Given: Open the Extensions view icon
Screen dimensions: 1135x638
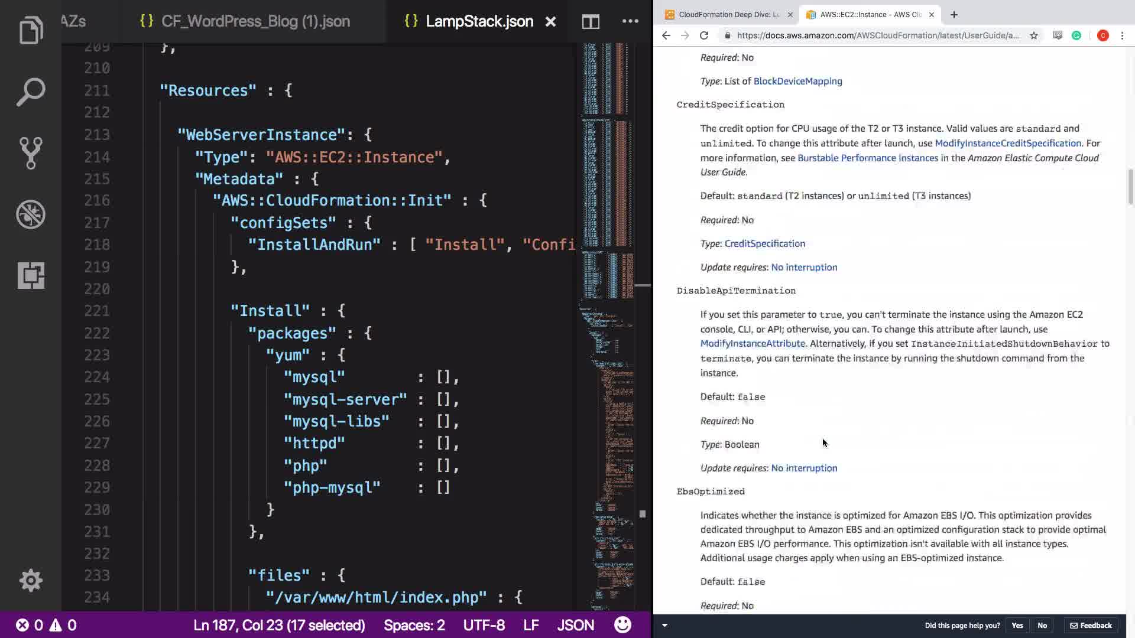Looking at the screenshot, I should coord(31,276).
